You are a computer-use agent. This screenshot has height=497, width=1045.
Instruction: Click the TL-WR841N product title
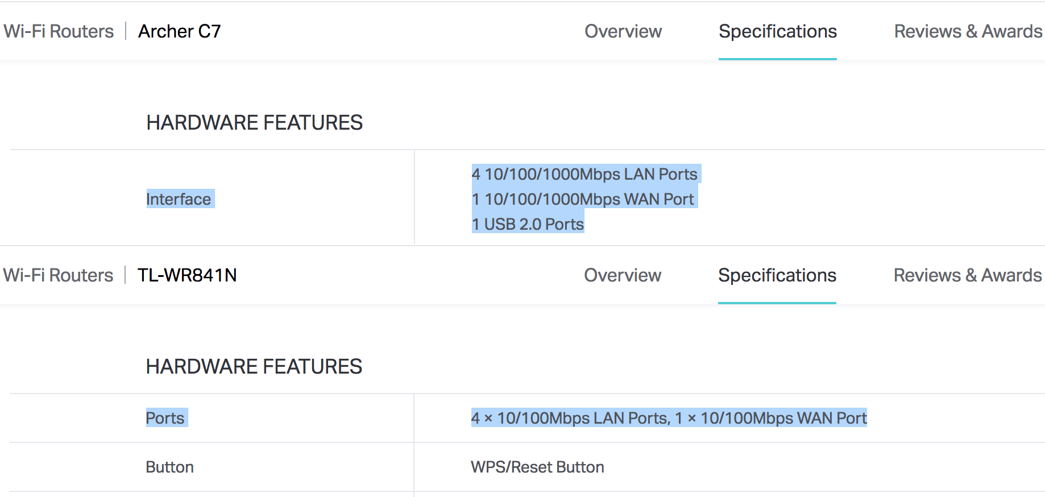(x=187, y=275)
